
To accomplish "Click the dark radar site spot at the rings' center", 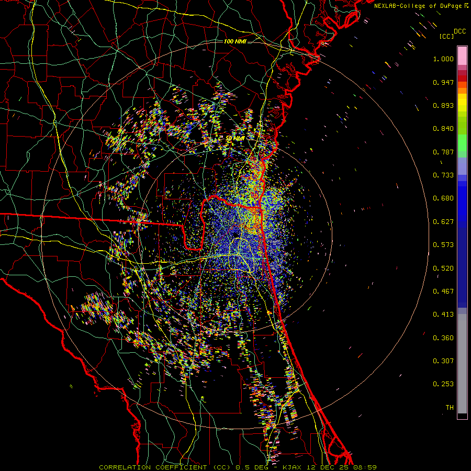I will pos(235,234).
